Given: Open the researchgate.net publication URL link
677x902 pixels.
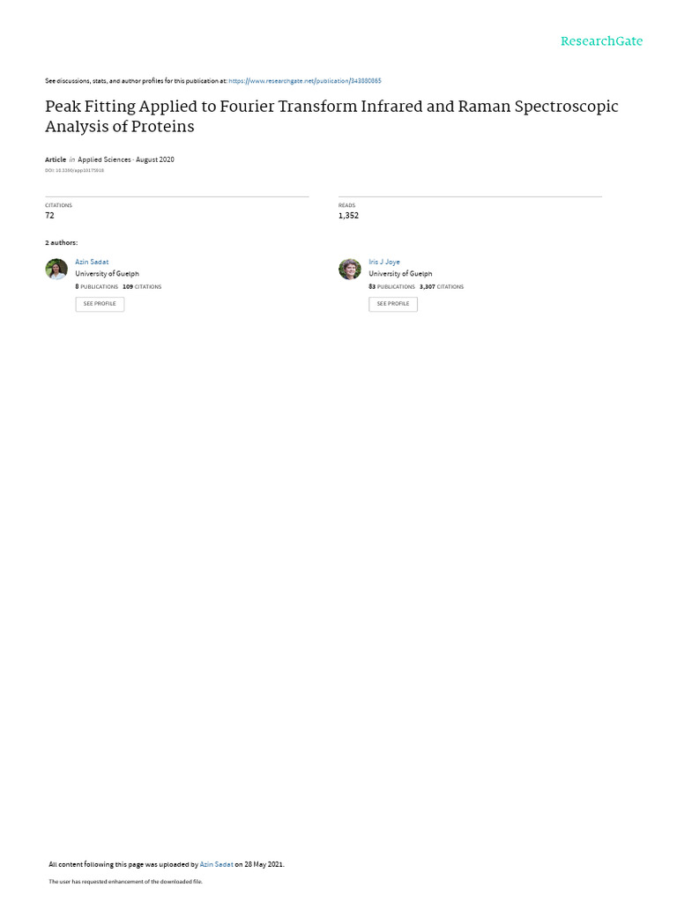Looking at the screenshot, I should (305, 81).
